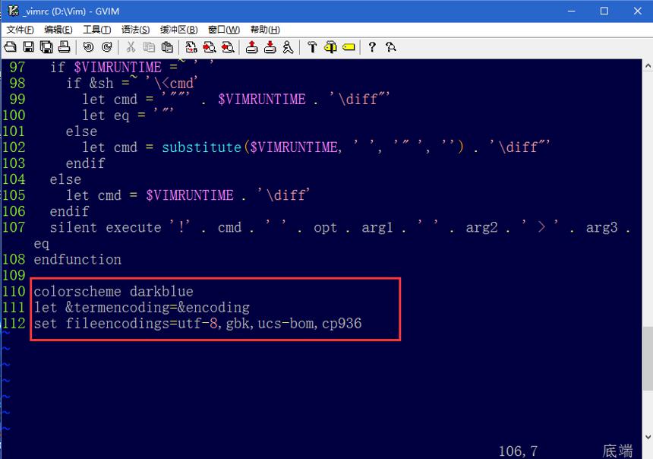Click the vertical scrollbar thumb
The image size is (653, 459).
pyautogui.click(x=648, y=359)
